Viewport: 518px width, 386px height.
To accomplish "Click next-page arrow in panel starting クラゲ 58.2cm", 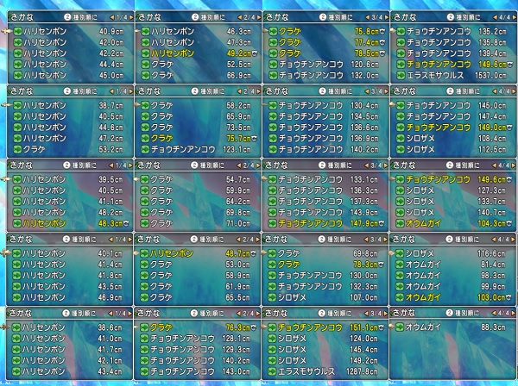I will point(258,91).
